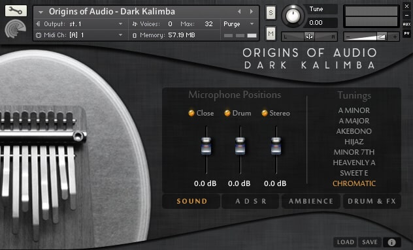Click the Memory chip icon
The height and width of the screenshot is (250, 413).
135,35
